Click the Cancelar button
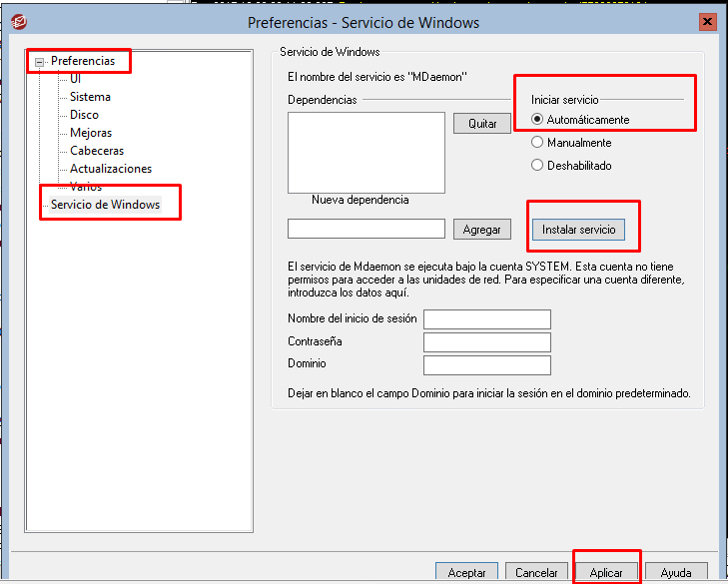Image resolution: width=728 pixels, height=584 pixels. click(536, 572)
